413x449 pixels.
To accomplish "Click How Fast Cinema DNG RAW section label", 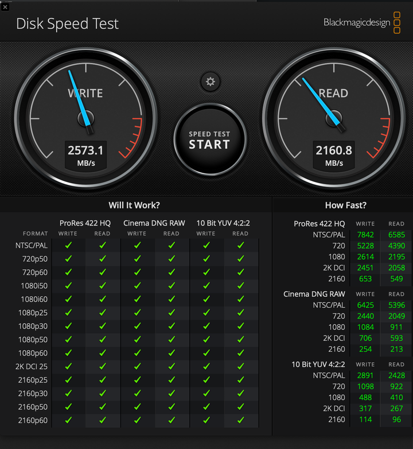I will coord(314,294).
